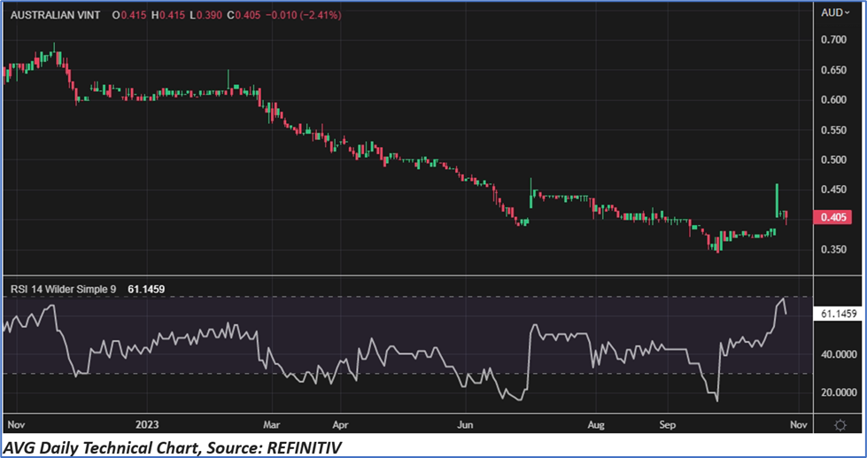
Task: Click the 0.350 price axis label
Action: point(834,250)
